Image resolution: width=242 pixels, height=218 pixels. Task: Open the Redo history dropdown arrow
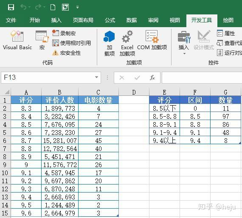(x=44, y=7)
